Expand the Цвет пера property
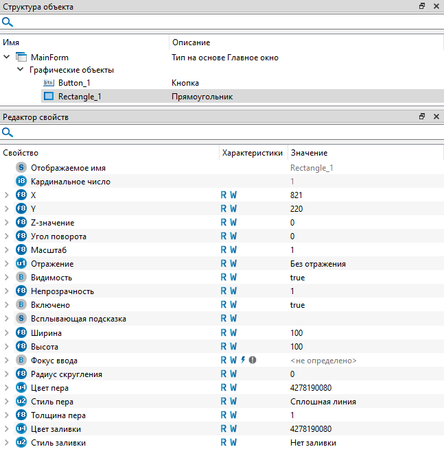 pos(7,388)
